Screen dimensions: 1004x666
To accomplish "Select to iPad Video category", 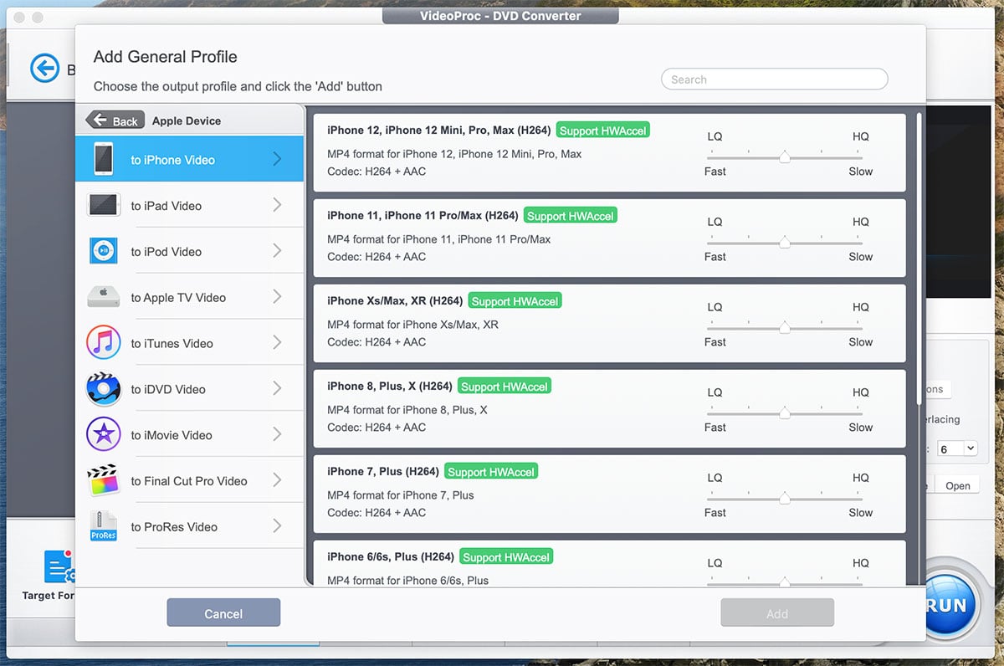I will pos(190,205).
